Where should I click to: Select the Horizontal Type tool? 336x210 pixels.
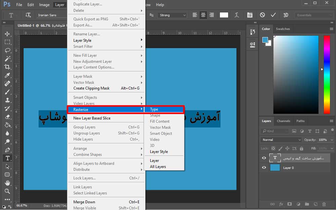[x=7, y=158]
